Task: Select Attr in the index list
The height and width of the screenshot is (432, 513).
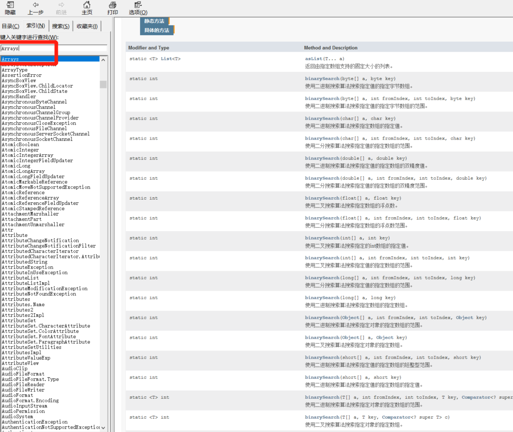Action: click(x=7, y=230)
